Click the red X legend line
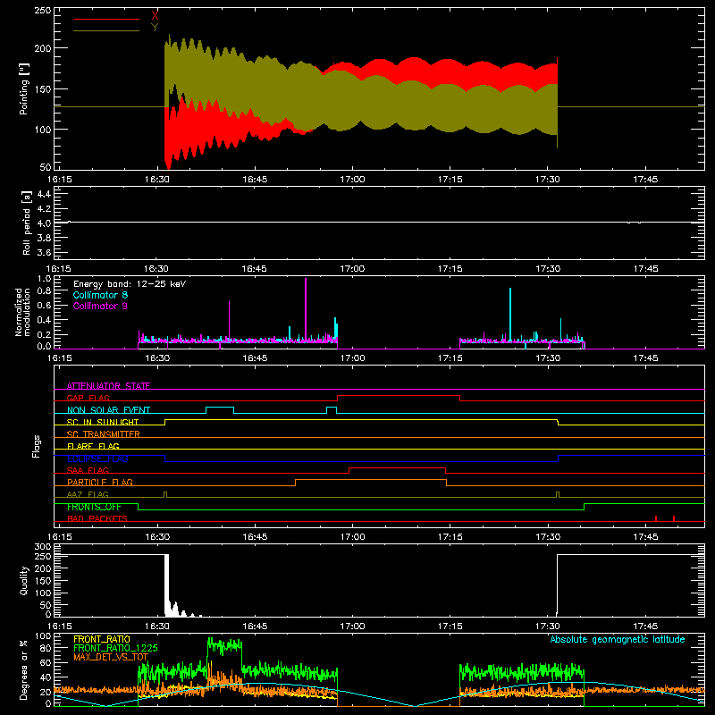The height and width of the screenshot is (715, 715). [106, 19]
